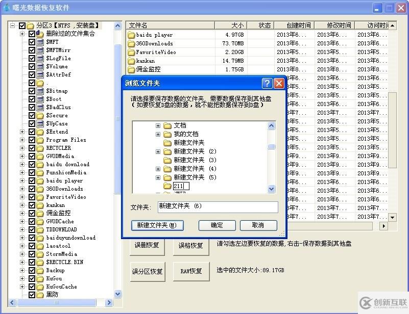
Task: Select the 我的文档 folder icon in dialog
Action: 167,134
